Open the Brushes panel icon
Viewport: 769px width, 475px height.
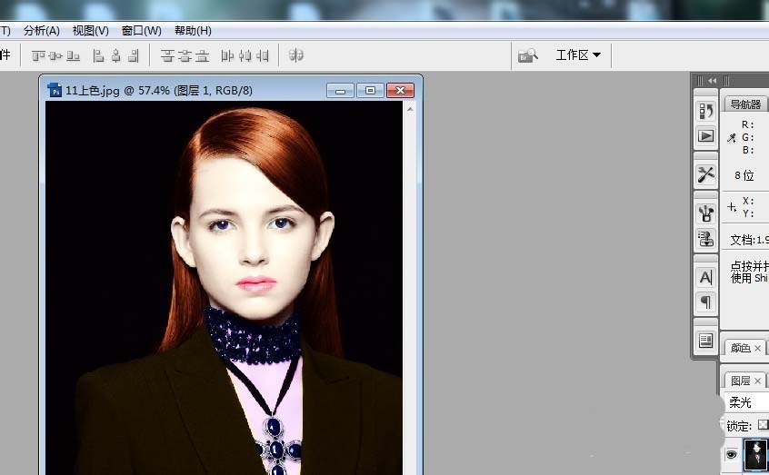click(x=705, y=213)
